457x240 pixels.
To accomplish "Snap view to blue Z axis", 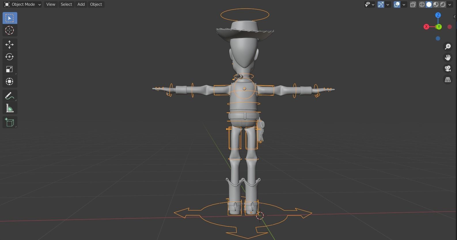I will [438, 15].
